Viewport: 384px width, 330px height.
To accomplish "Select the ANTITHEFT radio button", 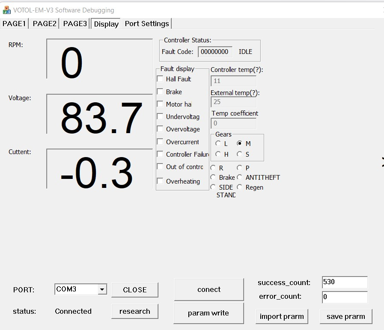I will tap(240, 177).
